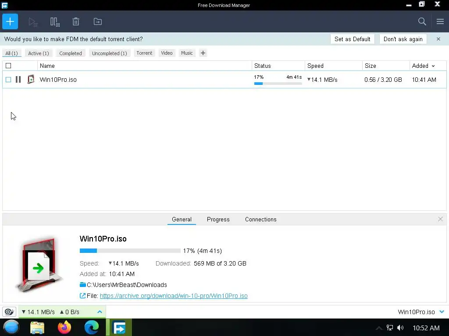Close the download details panel
Image resolution: width=449 pixels, height=336 pixels.
(440, 219)
